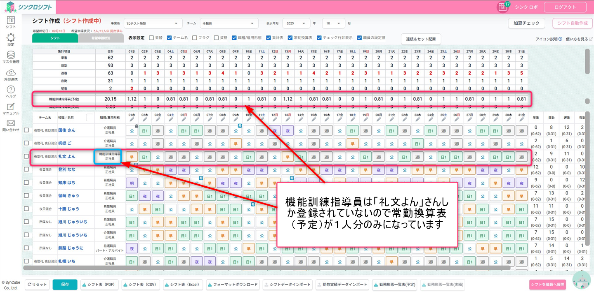The height and width of the screenshot is (292, 594).
Task: Toggle the 常勤換算表 checkbox
Action: point(290,37)
